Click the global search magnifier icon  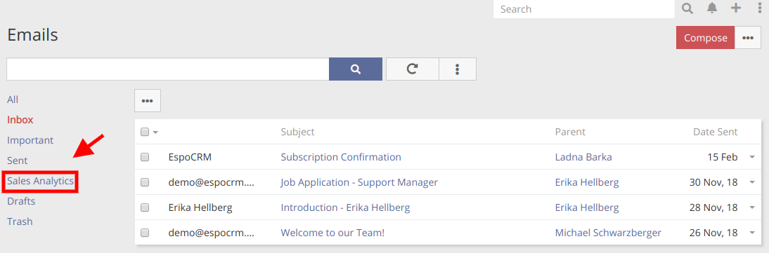pos(687,8)
